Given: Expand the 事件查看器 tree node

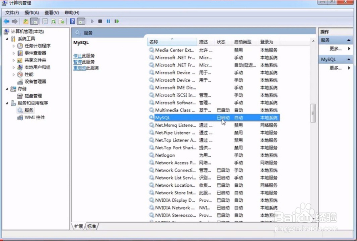Looking at the screenshot, I should (14, 53).
